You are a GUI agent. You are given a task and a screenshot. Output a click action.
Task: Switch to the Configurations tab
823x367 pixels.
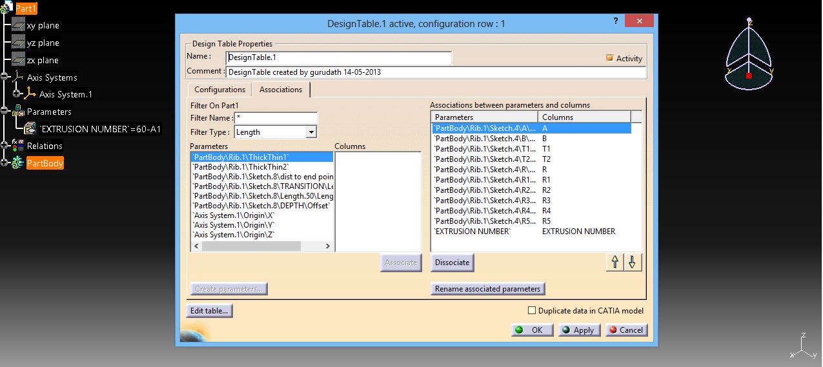pos(219,90)
